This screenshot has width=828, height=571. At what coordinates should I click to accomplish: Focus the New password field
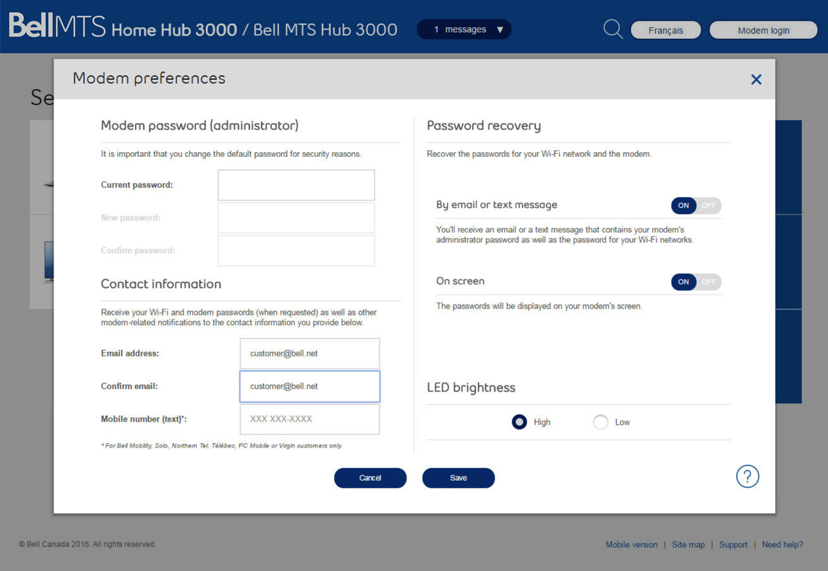[296, 218]
